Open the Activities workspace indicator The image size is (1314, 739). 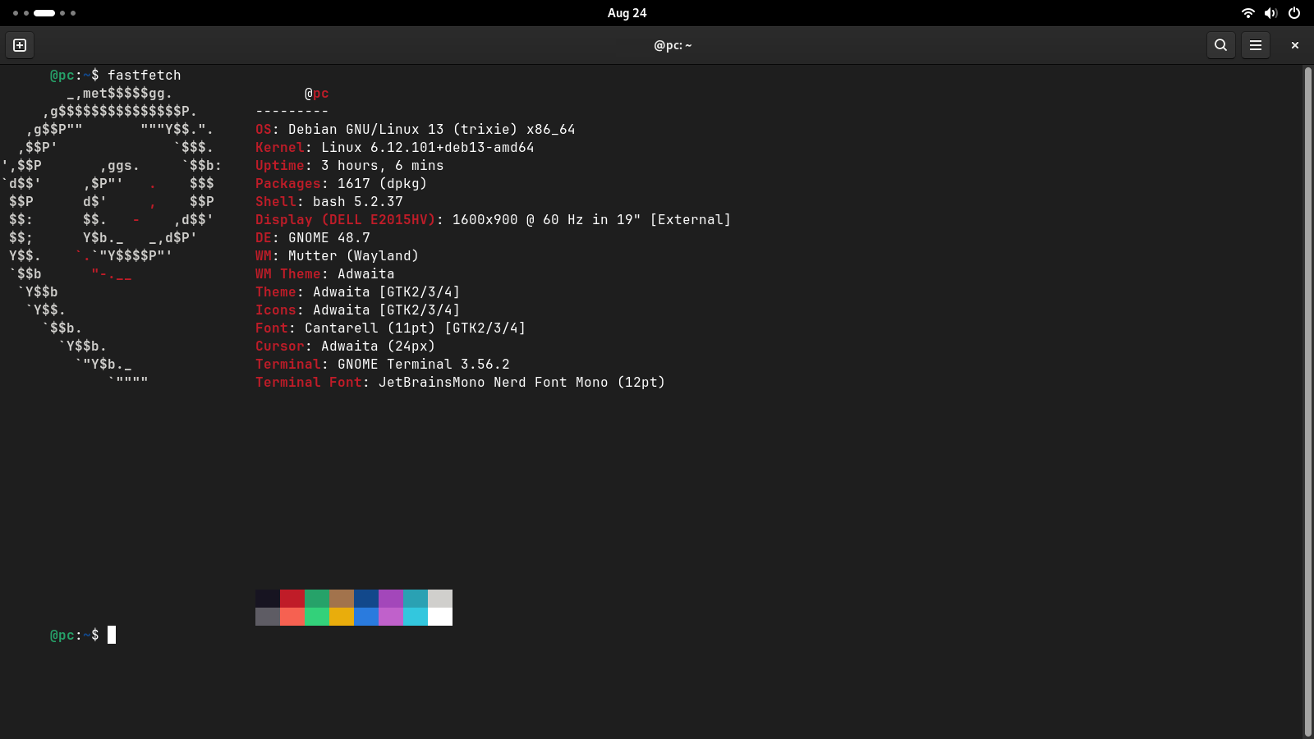click(44, 13)
